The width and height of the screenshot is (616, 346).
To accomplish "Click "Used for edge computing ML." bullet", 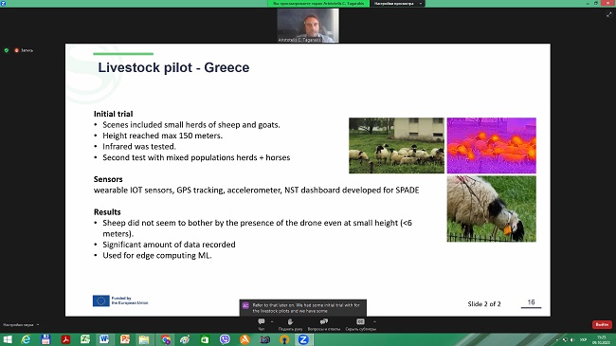I will [157, 256].
